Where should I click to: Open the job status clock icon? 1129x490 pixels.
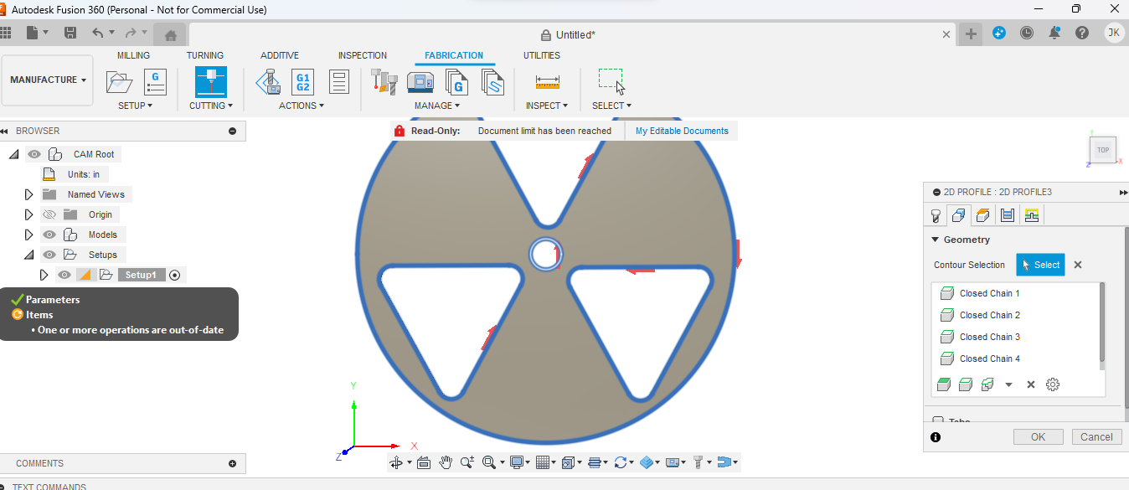tap(1027, 33)
